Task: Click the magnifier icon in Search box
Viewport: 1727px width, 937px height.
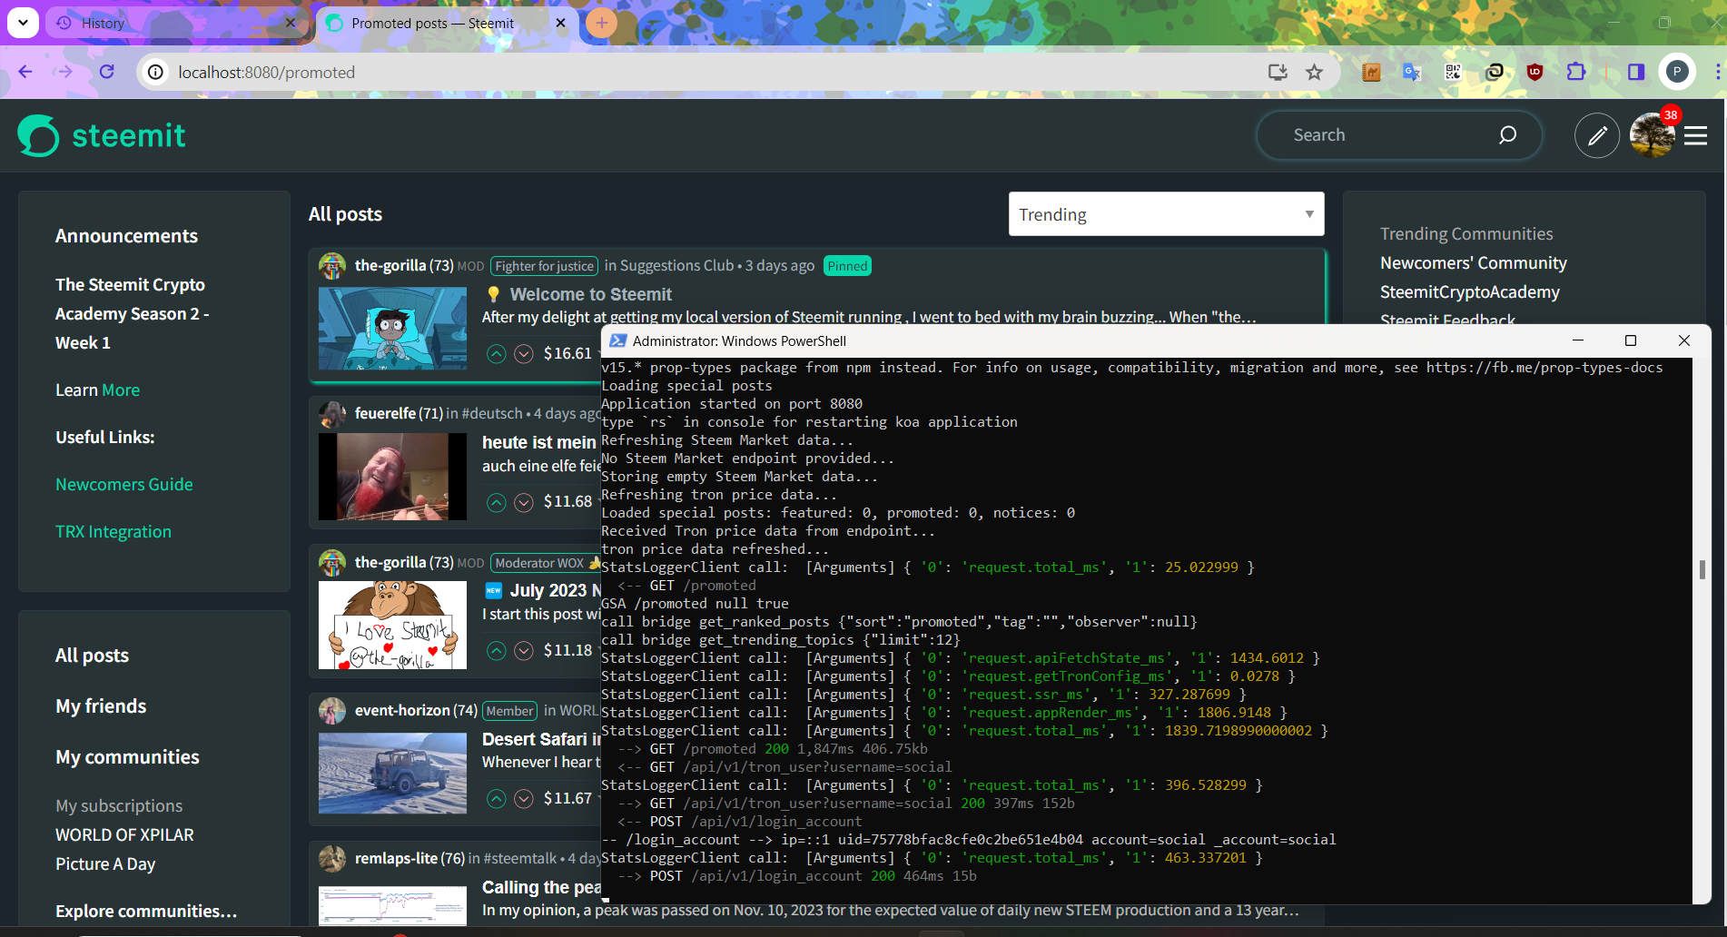Action: 1507,135
